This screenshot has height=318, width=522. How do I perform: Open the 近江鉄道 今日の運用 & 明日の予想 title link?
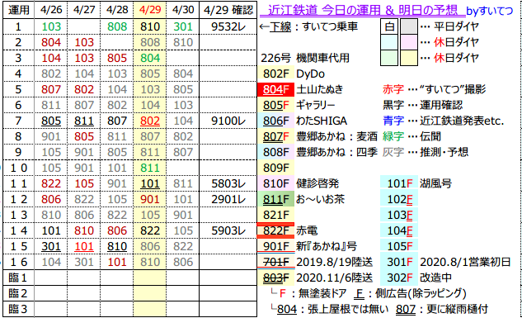[x=362, y=10]
